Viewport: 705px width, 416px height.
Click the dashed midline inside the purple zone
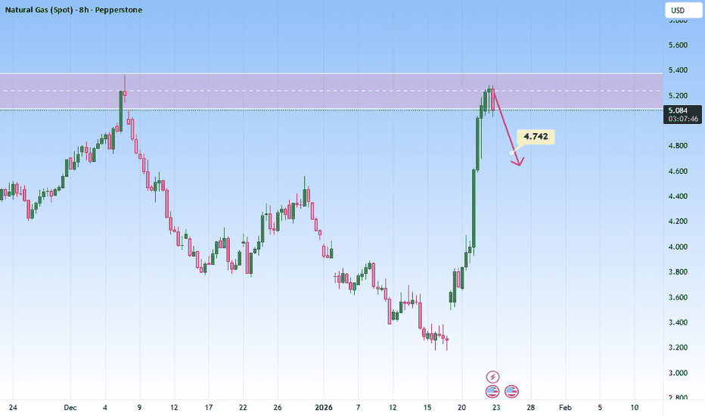[303, 91]
